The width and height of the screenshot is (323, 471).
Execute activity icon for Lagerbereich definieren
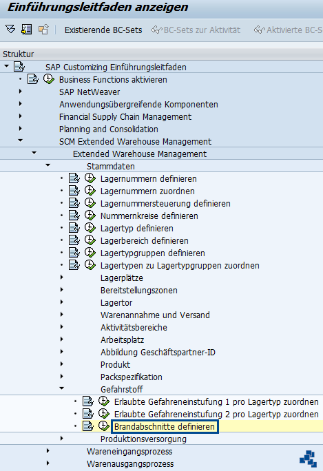point(90,240)
